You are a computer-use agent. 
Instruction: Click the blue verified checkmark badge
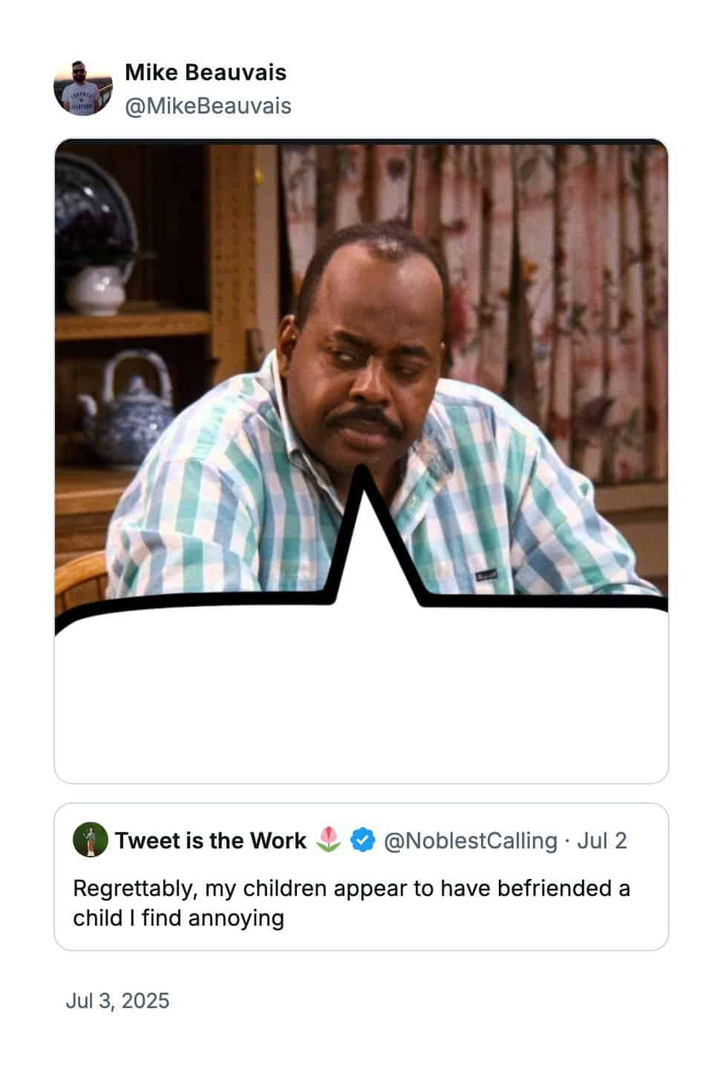pos(362,840)
